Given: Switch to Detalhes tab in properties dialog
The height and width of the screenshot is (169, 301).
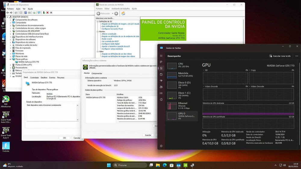Looking at the screenshot, I should pos(44,78).
